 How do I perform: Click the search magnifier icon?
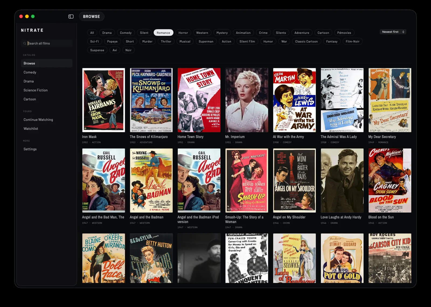25,43
